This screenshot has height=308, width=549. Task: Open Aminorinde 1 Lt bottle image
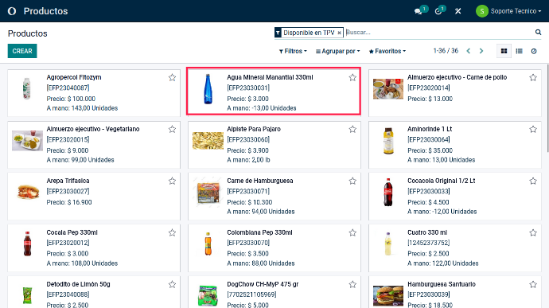[388, 141]
